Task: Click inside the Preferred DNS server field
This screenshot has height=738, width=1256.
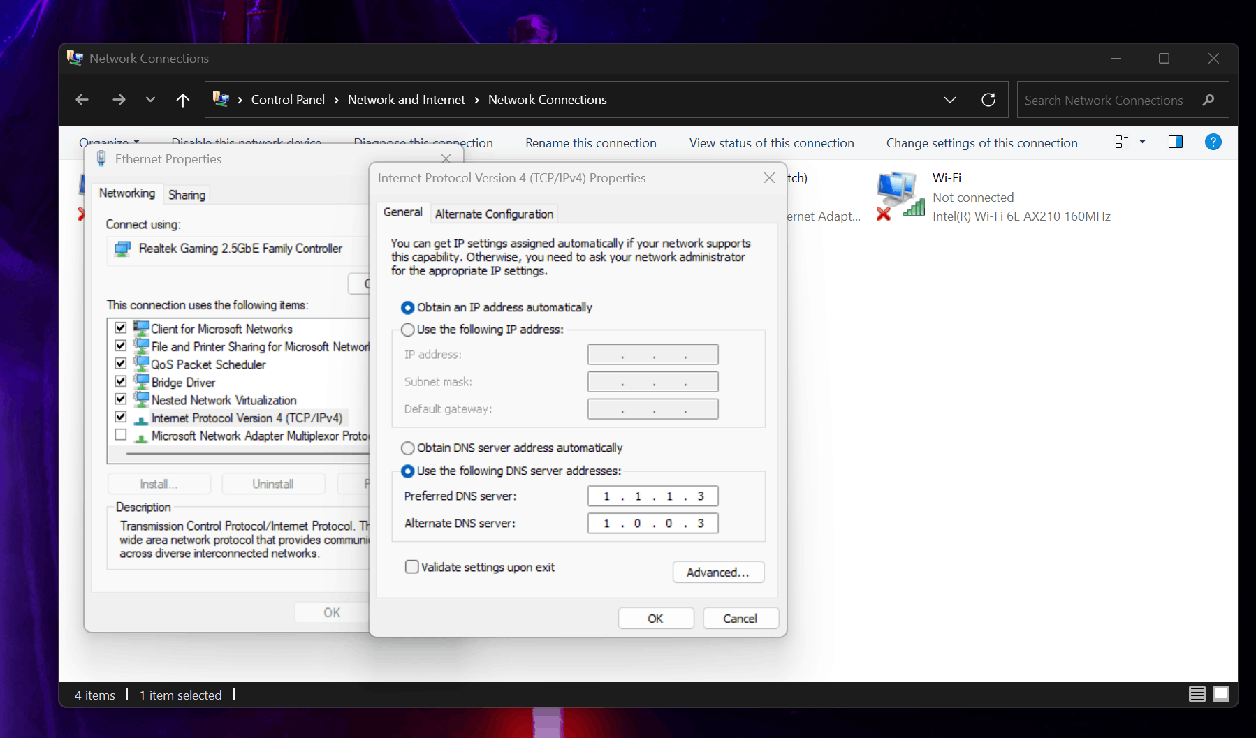Action: tap(652, 496)
